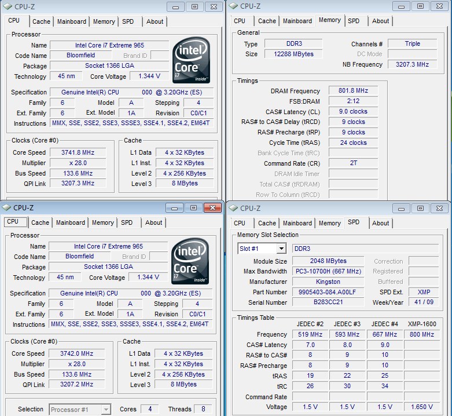Open Cache tab in the 3742.0 MHz window

[40, 222]
